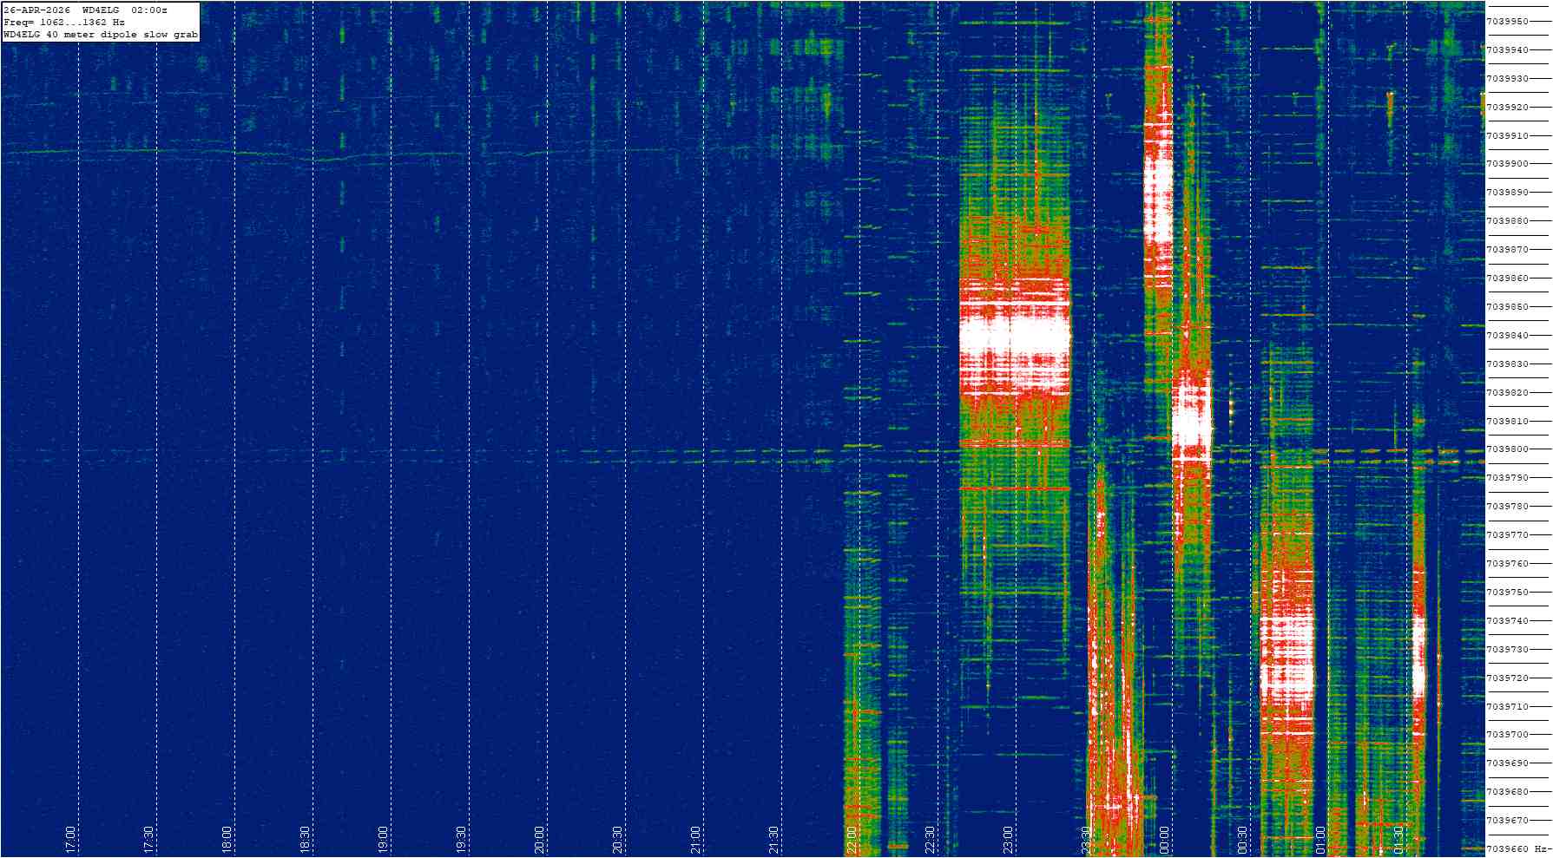Screen dimensions: 1553x858
Task: Click the 7039870 frequency label
Action: [x=1508, y=249]
